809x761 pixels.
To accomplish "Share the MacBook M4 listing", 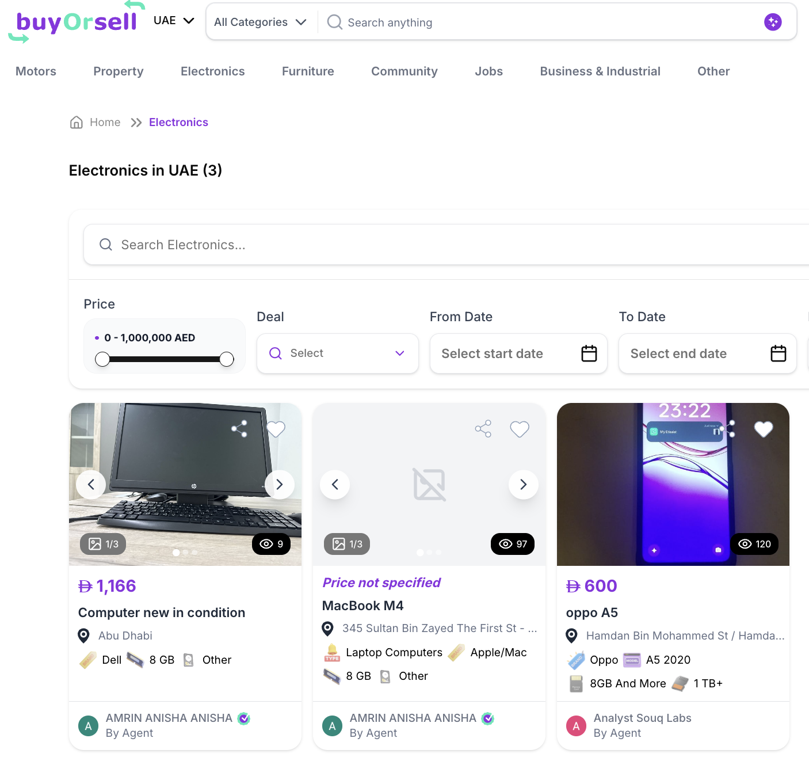I will click(x=483, y=429).
